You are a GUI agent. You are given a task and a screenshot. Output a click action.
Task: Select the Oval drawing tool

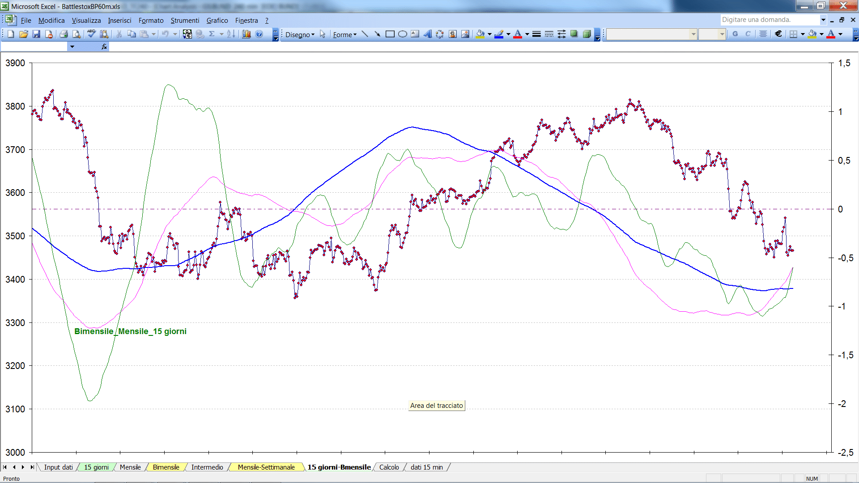click(x=403, y=34)
